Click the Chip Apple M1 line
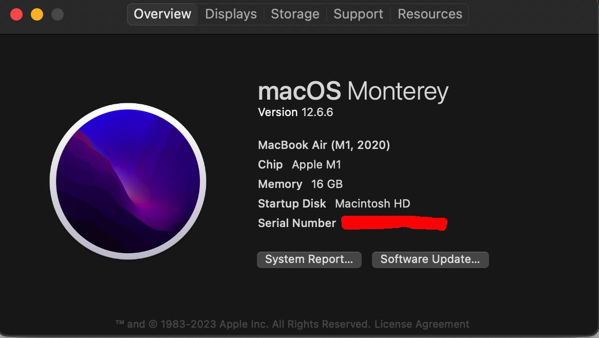Screen dimensions: 599x338 [x=299, y=164]
